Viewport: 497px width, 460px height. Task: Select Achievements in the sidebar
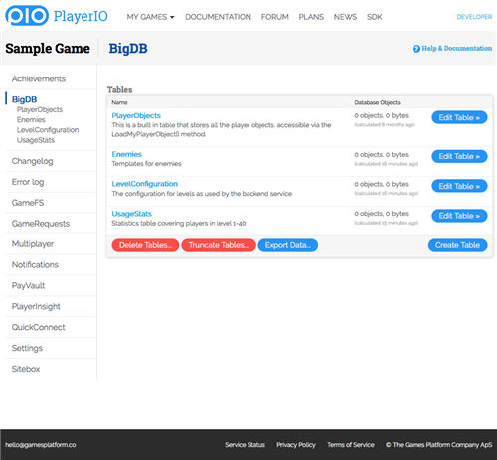(39, 78)
